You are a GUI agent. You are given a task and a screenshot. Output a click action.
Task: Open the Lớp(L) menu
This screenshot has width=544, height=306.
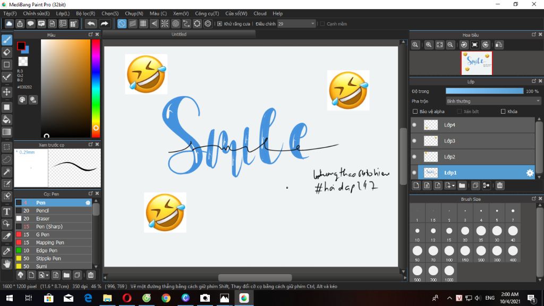tap(63, 13)
